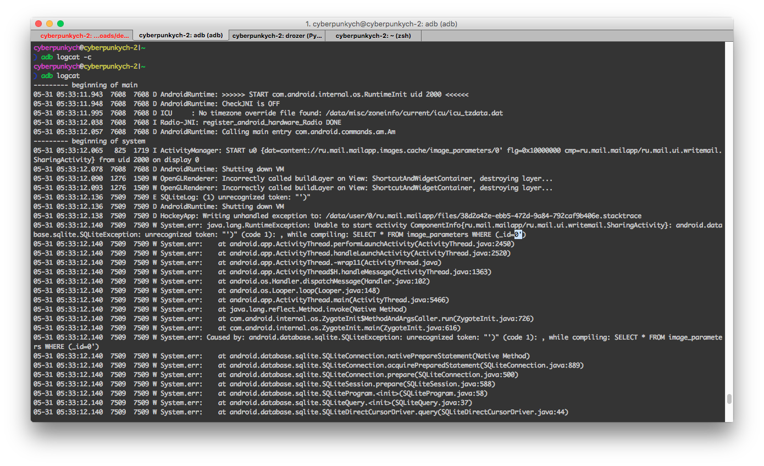
Task: Click the 'ActivityManager: START u0' log entry
Action: [378, 155]
